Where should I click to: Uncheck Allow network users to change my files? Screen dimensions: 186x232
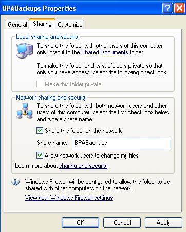coord(40,156)
